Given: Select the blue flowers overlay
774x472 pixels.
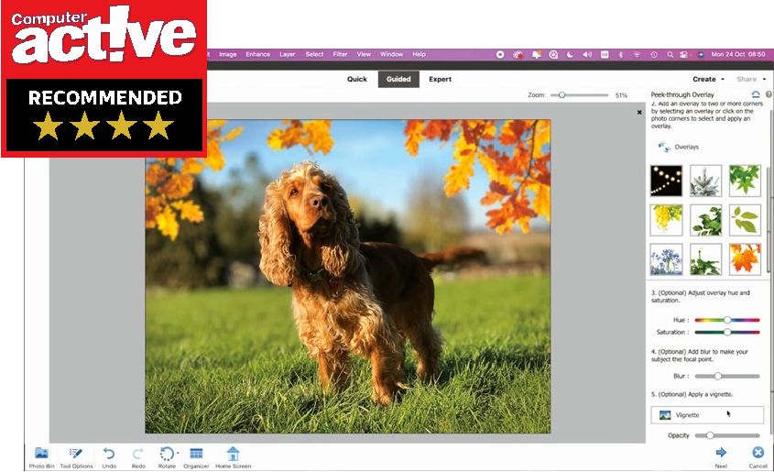Looking at the screenshot, I should tap(667, 258).
